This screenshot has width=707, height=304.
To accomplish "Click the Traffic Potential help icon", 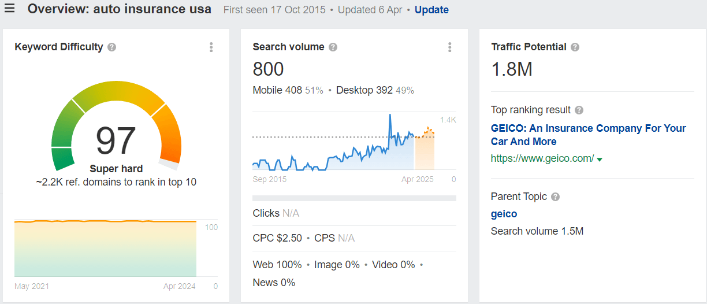I will 575,47.
